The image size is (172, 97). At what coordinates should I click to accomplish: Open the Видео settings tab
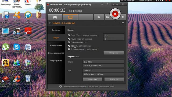point(56,38)
